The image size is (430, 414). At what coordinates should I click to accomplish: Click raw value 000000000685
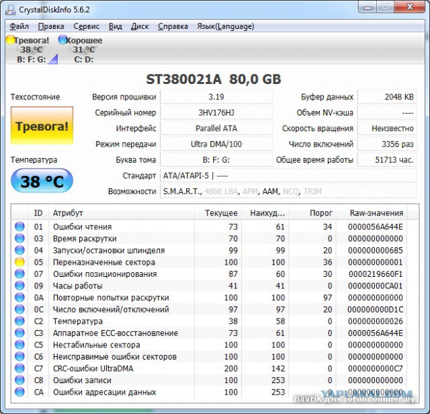point(376,251)
